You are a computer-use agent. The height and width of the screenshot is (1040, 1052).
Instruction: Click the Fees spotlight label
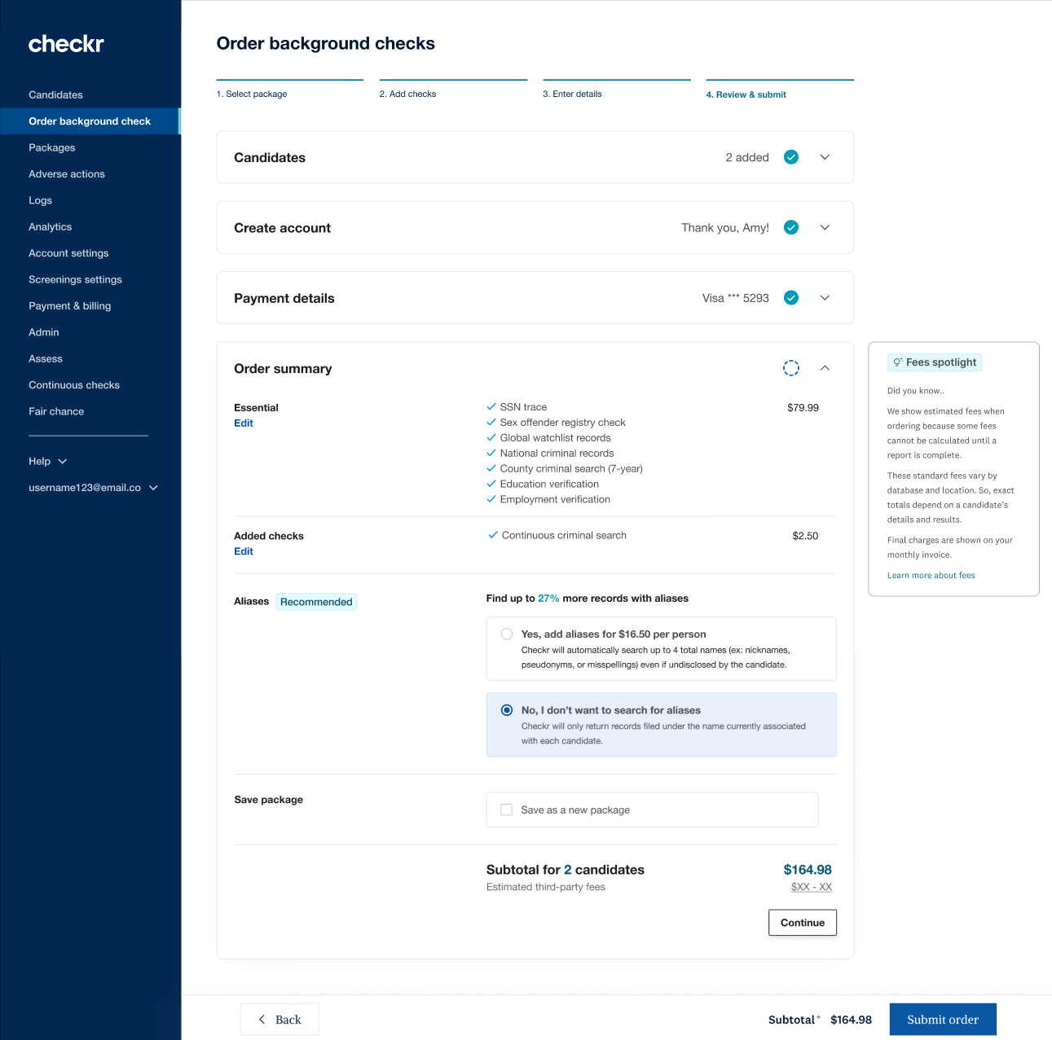click(935, 362)
